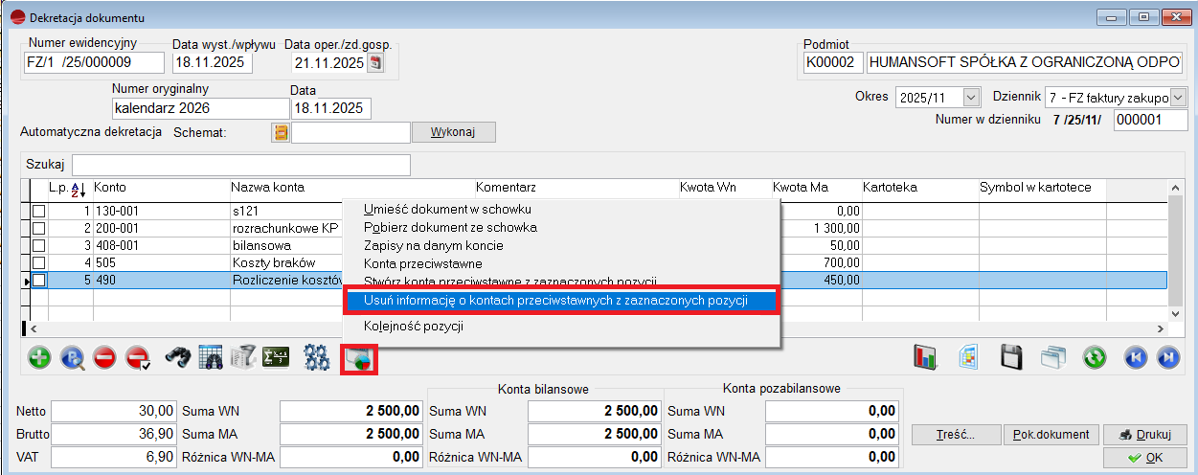Tick the checkbox for row 130-001
The width and height of the screenshot is (1198, 475).
point(39,210)
